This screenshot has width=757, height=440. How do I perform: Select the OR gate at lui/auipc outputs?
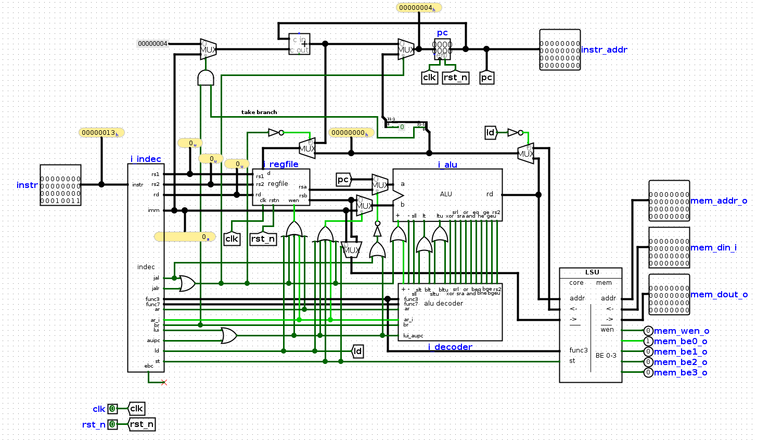[x=229, y=336]
